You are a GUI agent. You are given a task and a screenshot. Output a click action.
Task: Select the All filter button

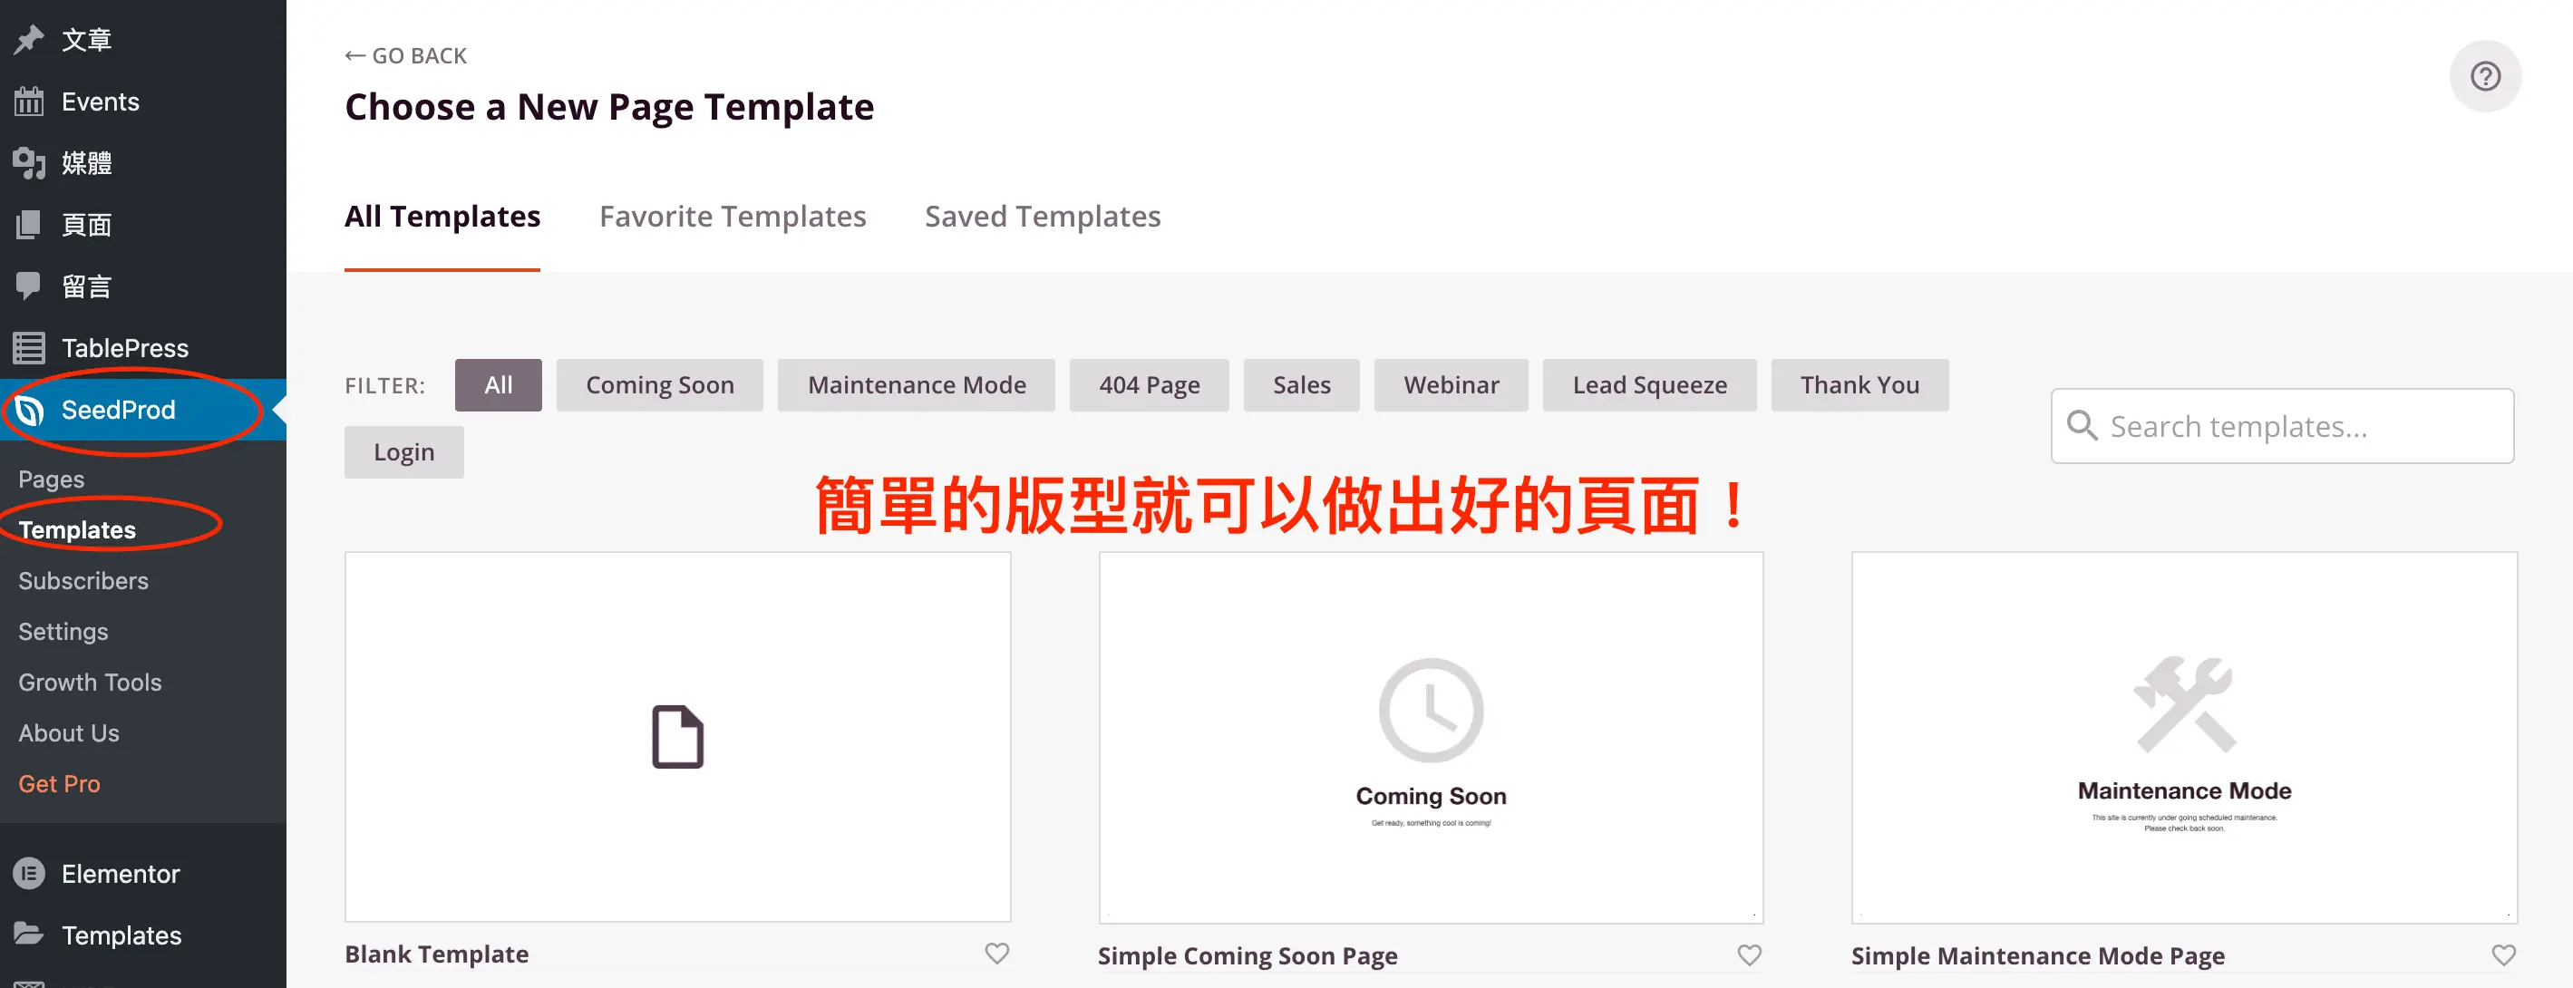point(498,384)
